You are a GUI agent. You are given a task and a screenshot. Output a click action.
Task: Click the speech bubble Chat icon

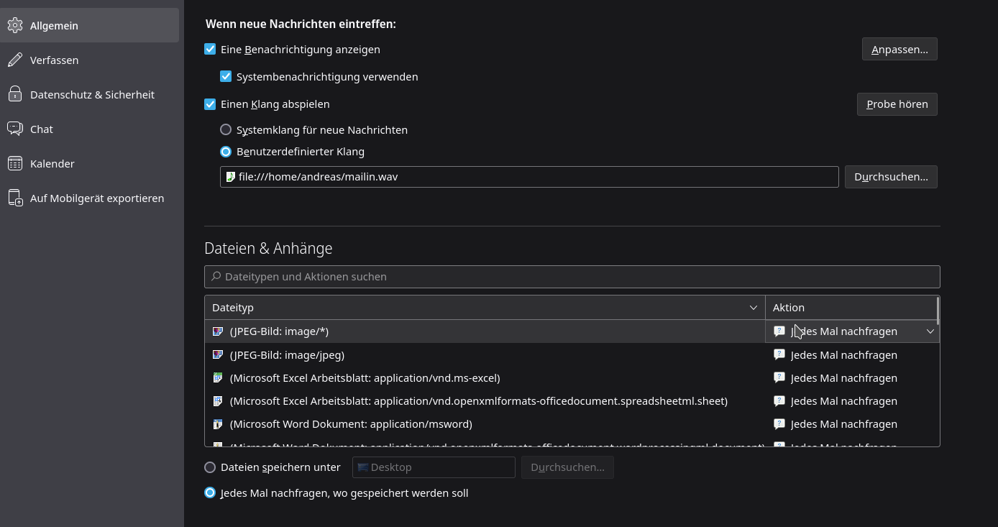pos(15,129)
